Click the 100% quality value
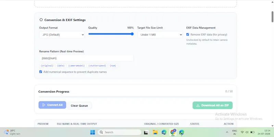 [130, 28]
